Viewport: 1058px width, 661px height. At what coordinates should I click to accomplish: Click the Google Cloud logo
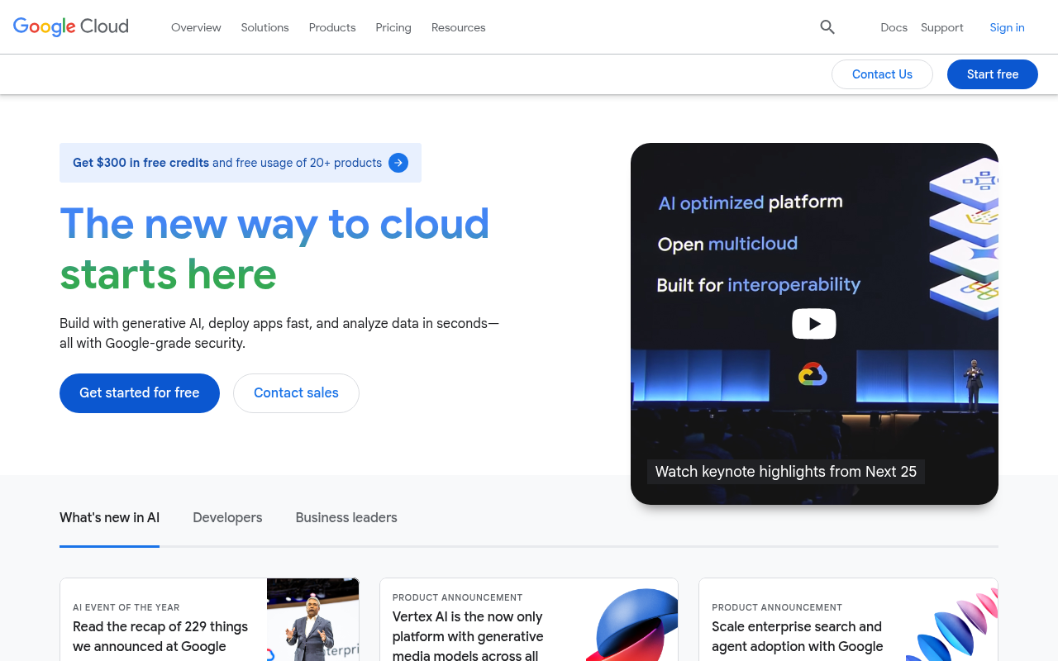(x=70, y=26)
